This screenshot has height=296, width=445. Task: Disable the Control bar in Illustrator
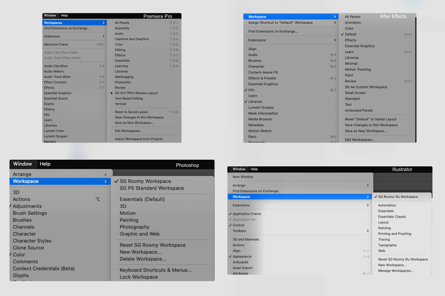[238, 225]
